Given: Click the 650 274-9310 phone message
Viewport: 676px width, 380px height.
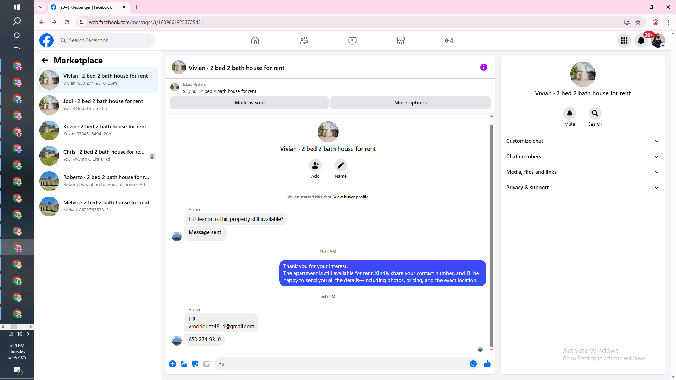Looking at the screenshot, I should pyautogui.click(x=205, y=340).
